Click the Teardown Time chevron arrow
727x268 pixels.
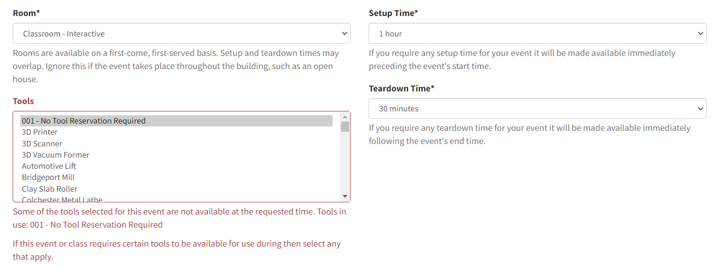click(x=701, y=108)
